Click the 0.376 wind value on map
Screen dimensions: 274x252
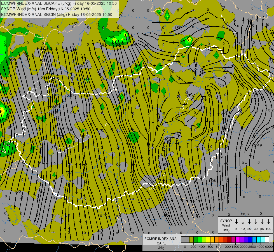click(71, 95)
